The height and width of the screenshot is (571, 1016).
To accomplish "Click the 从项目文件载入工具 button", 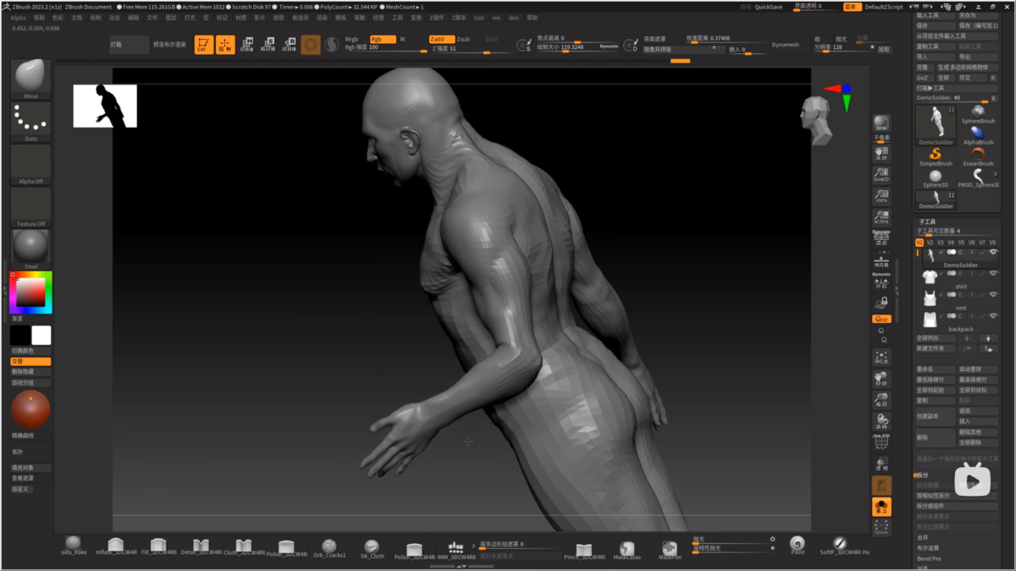I will point(957,36).
